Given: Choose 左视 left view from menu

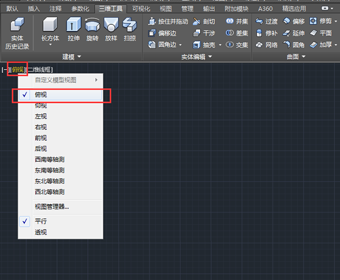Looking at the screenshot, I should coord(61,117).
